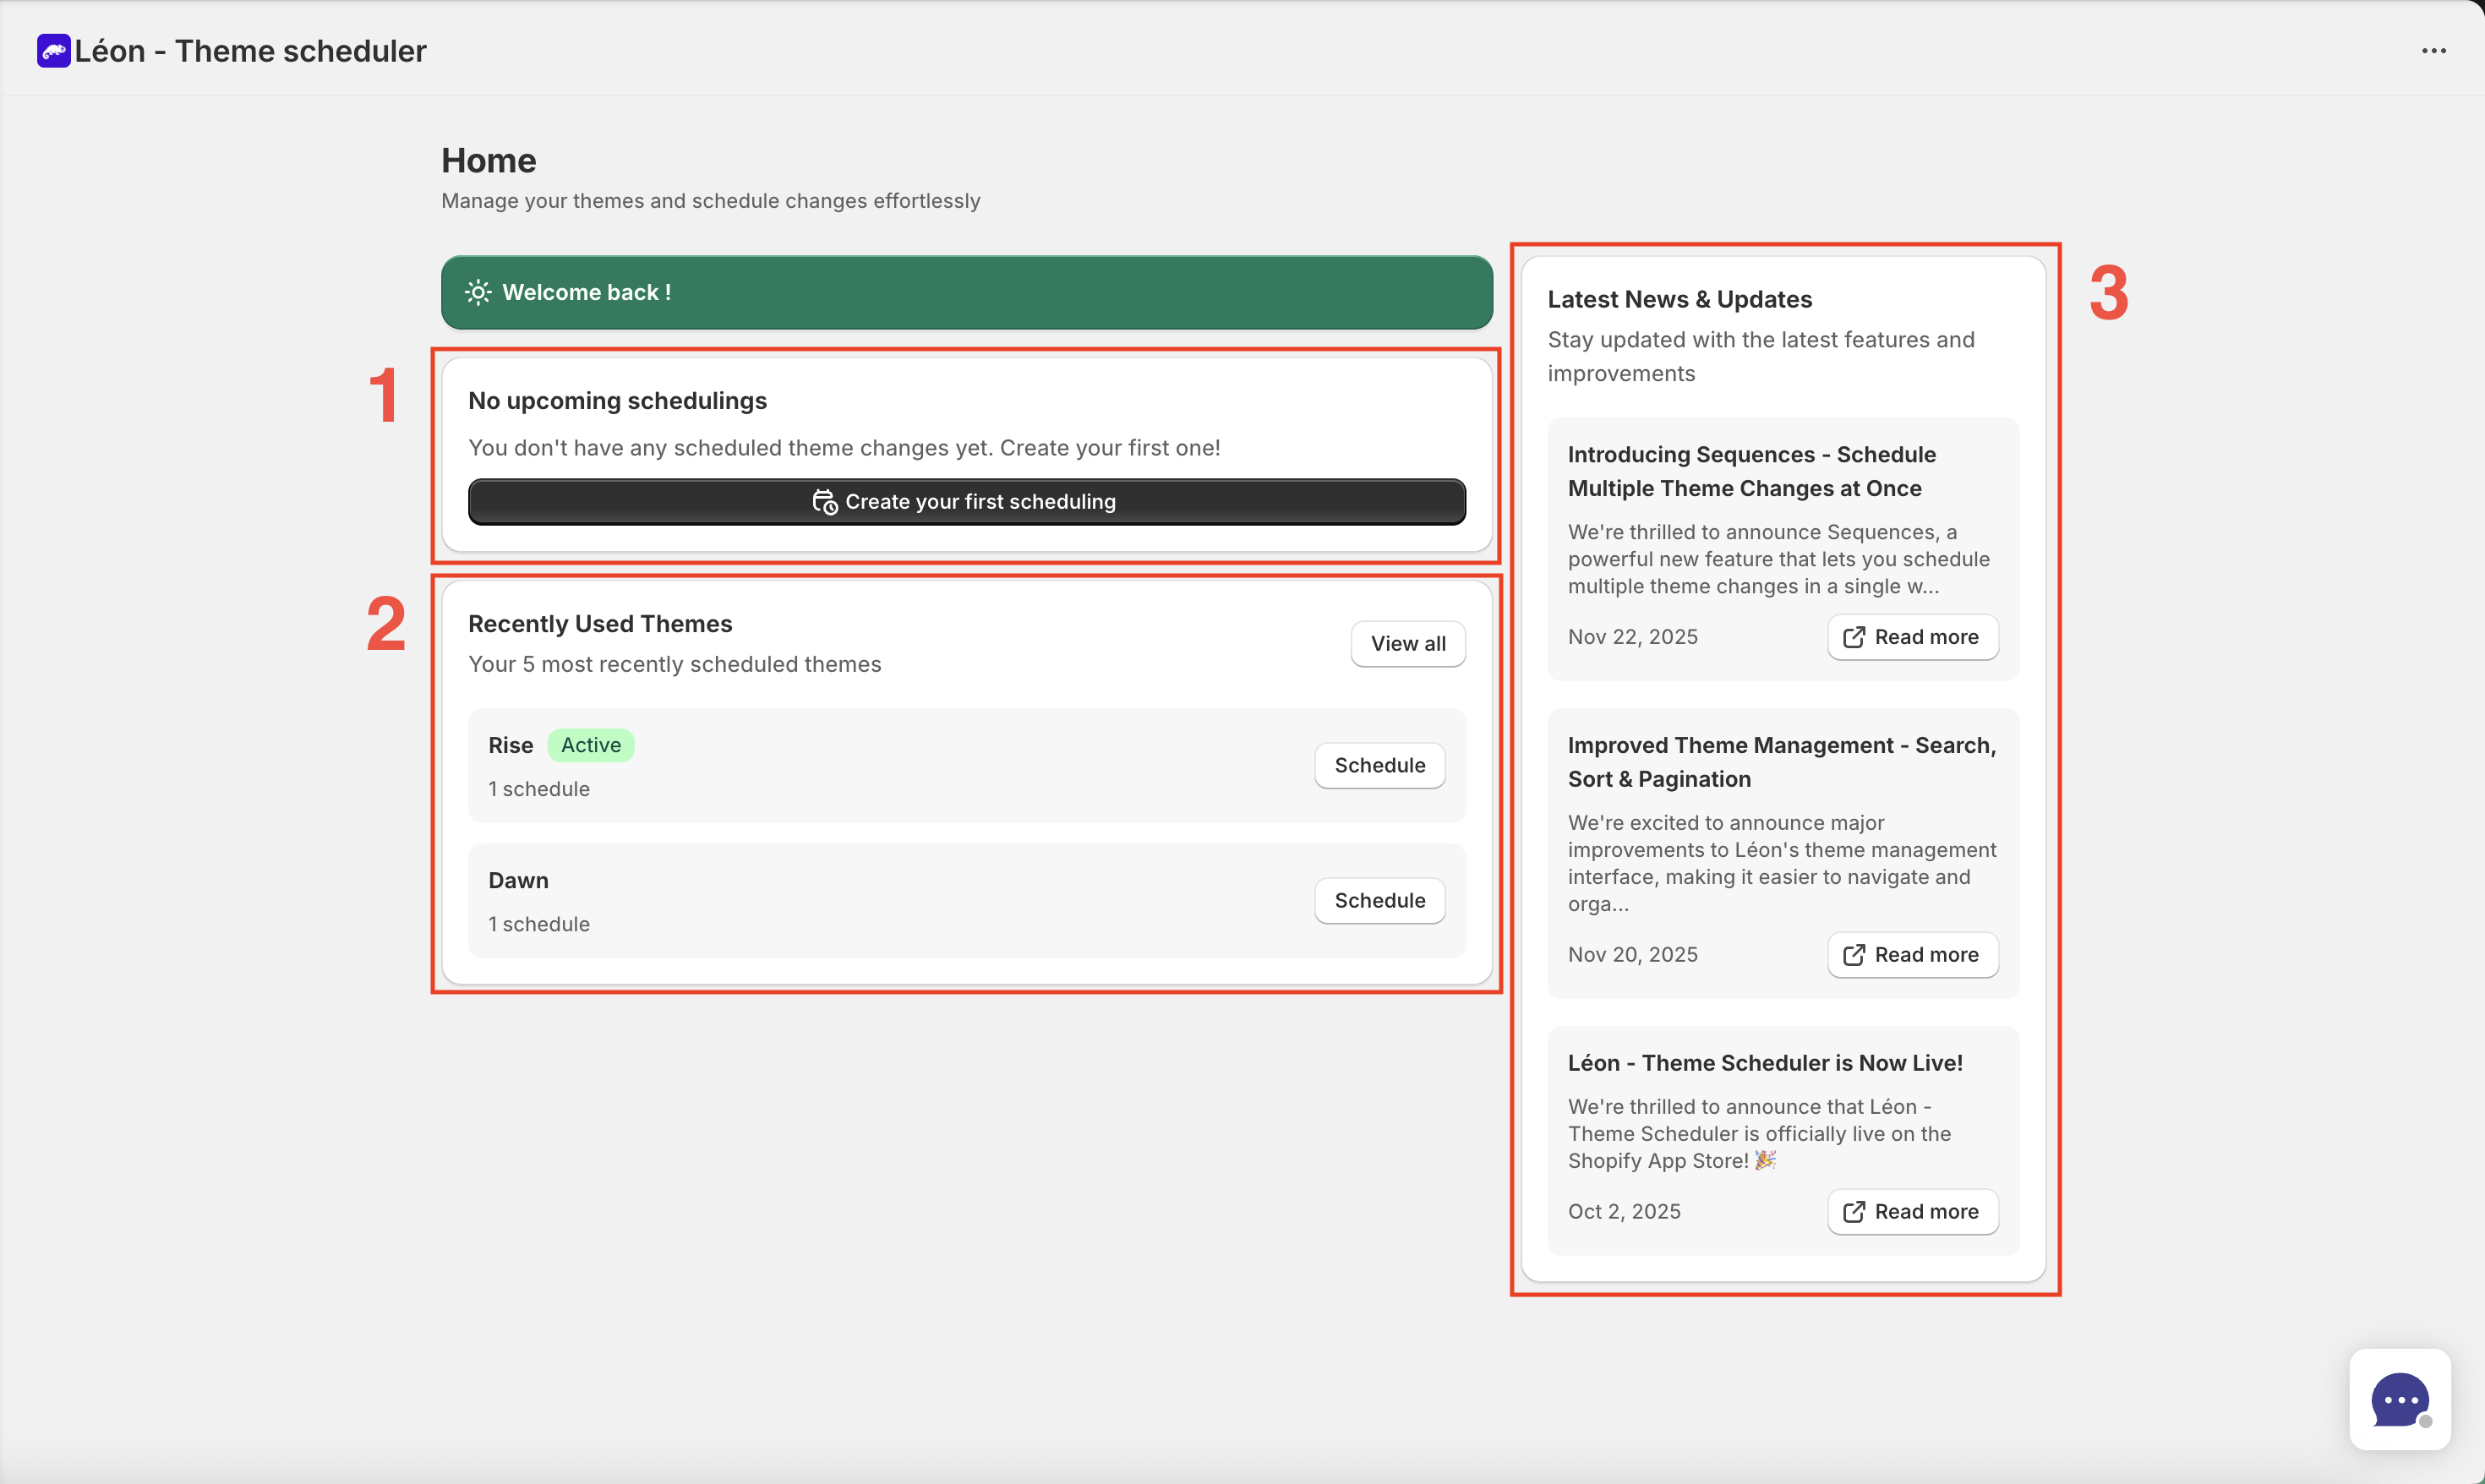Click the Léon - Theme scheduler title
This screenshot has width=2485, height=1484.
pos(250,51)
